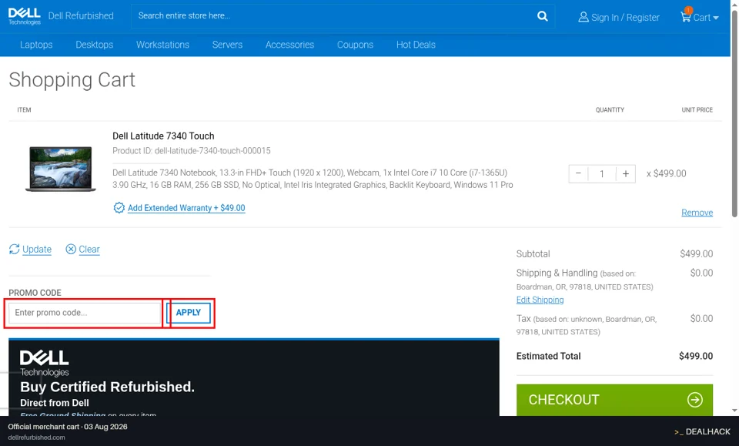Click the x $499.00 unit price
Image resolution: width=739 pixels, height=446 pixels.
point(667,173)
